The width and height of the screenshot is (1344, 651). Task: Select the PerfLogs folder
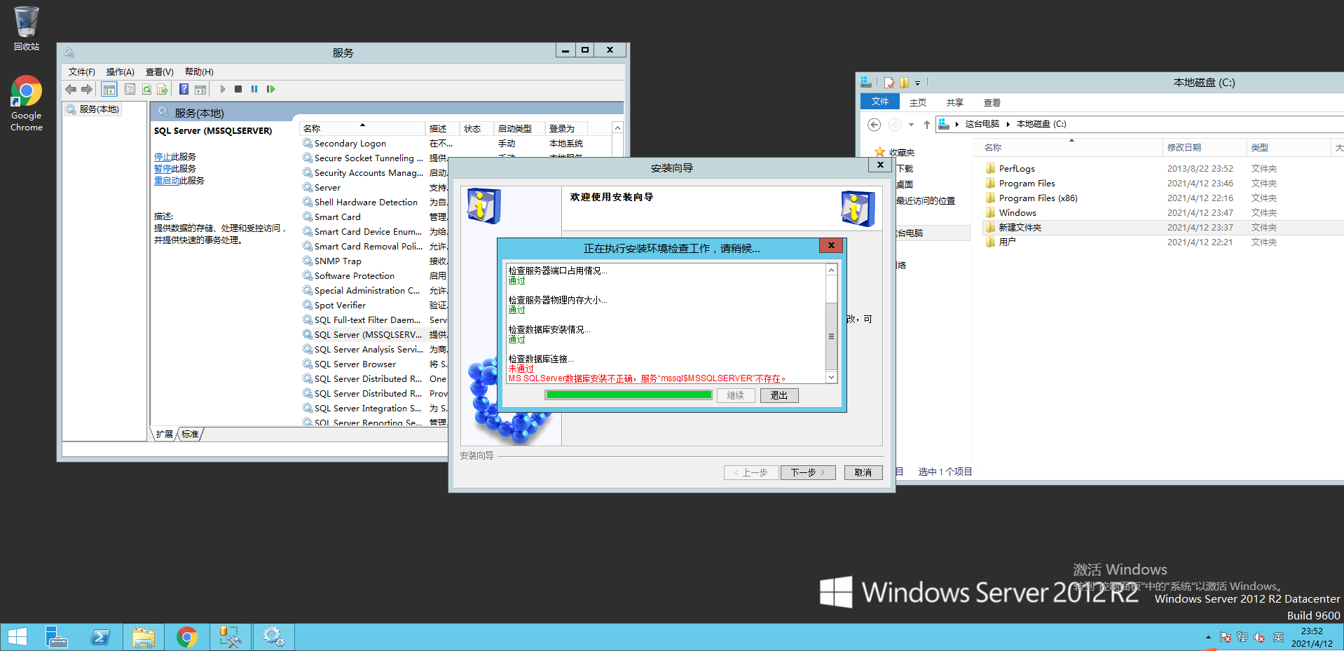coord(1017,169)
